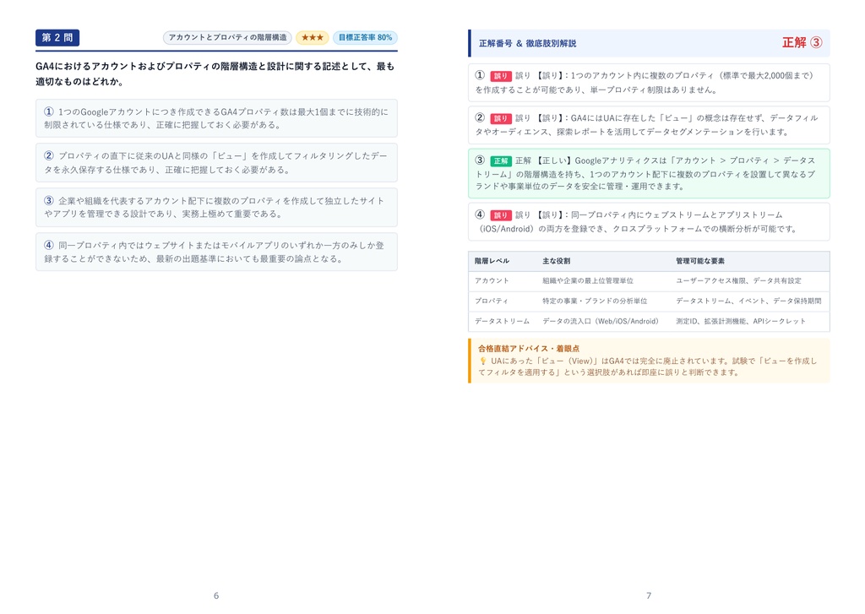This screenshot has width=865, height=614.
Task: Select answer option ② about ビュー creation
Action: coord(216,163)
